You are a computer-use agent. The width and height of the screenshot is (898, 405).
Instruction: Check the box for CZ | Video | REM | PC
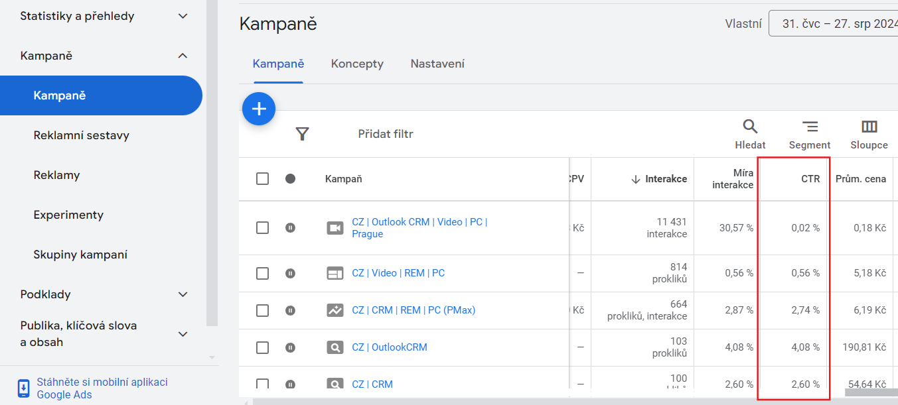click(263, 273)
